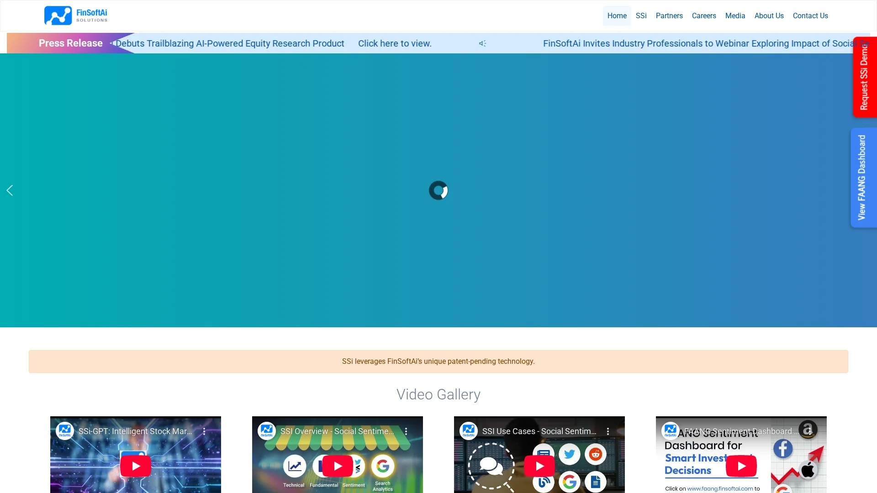
Task: Open the 'SSI Overview - Social Sentime...' video title
Action: pyautogui.click(x=337, y=431)
